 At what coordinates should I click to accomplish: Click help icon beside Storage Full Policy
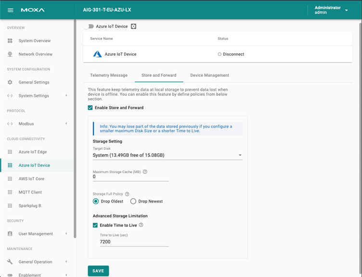127,194
